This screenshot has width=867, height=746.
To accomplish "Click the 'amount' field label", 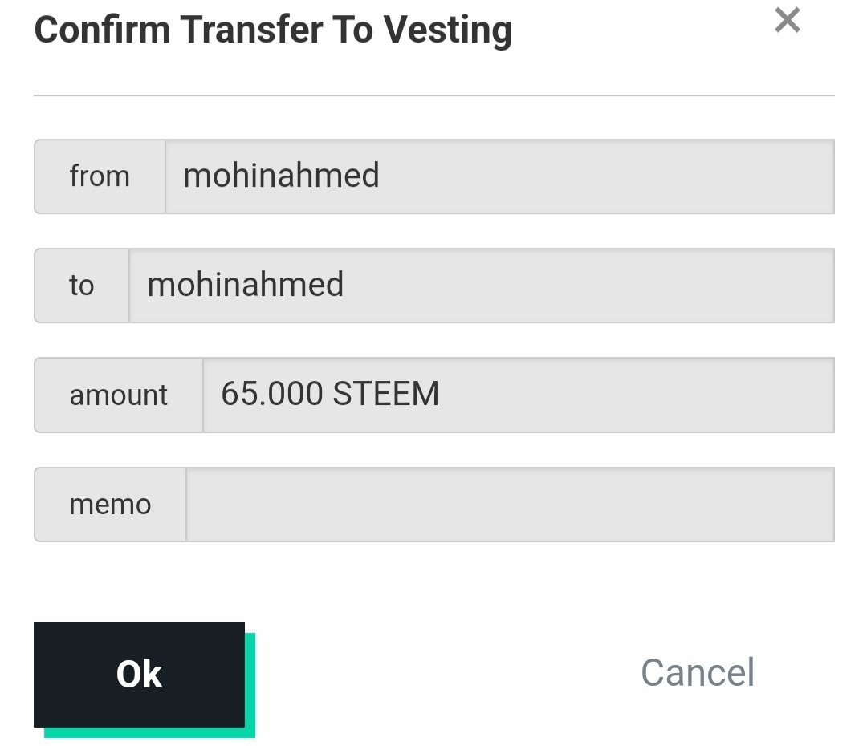I will [118, 395].
